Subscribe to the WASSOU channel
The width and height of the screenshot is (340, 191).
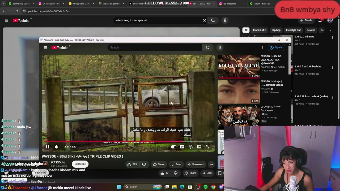pos(80,164)
